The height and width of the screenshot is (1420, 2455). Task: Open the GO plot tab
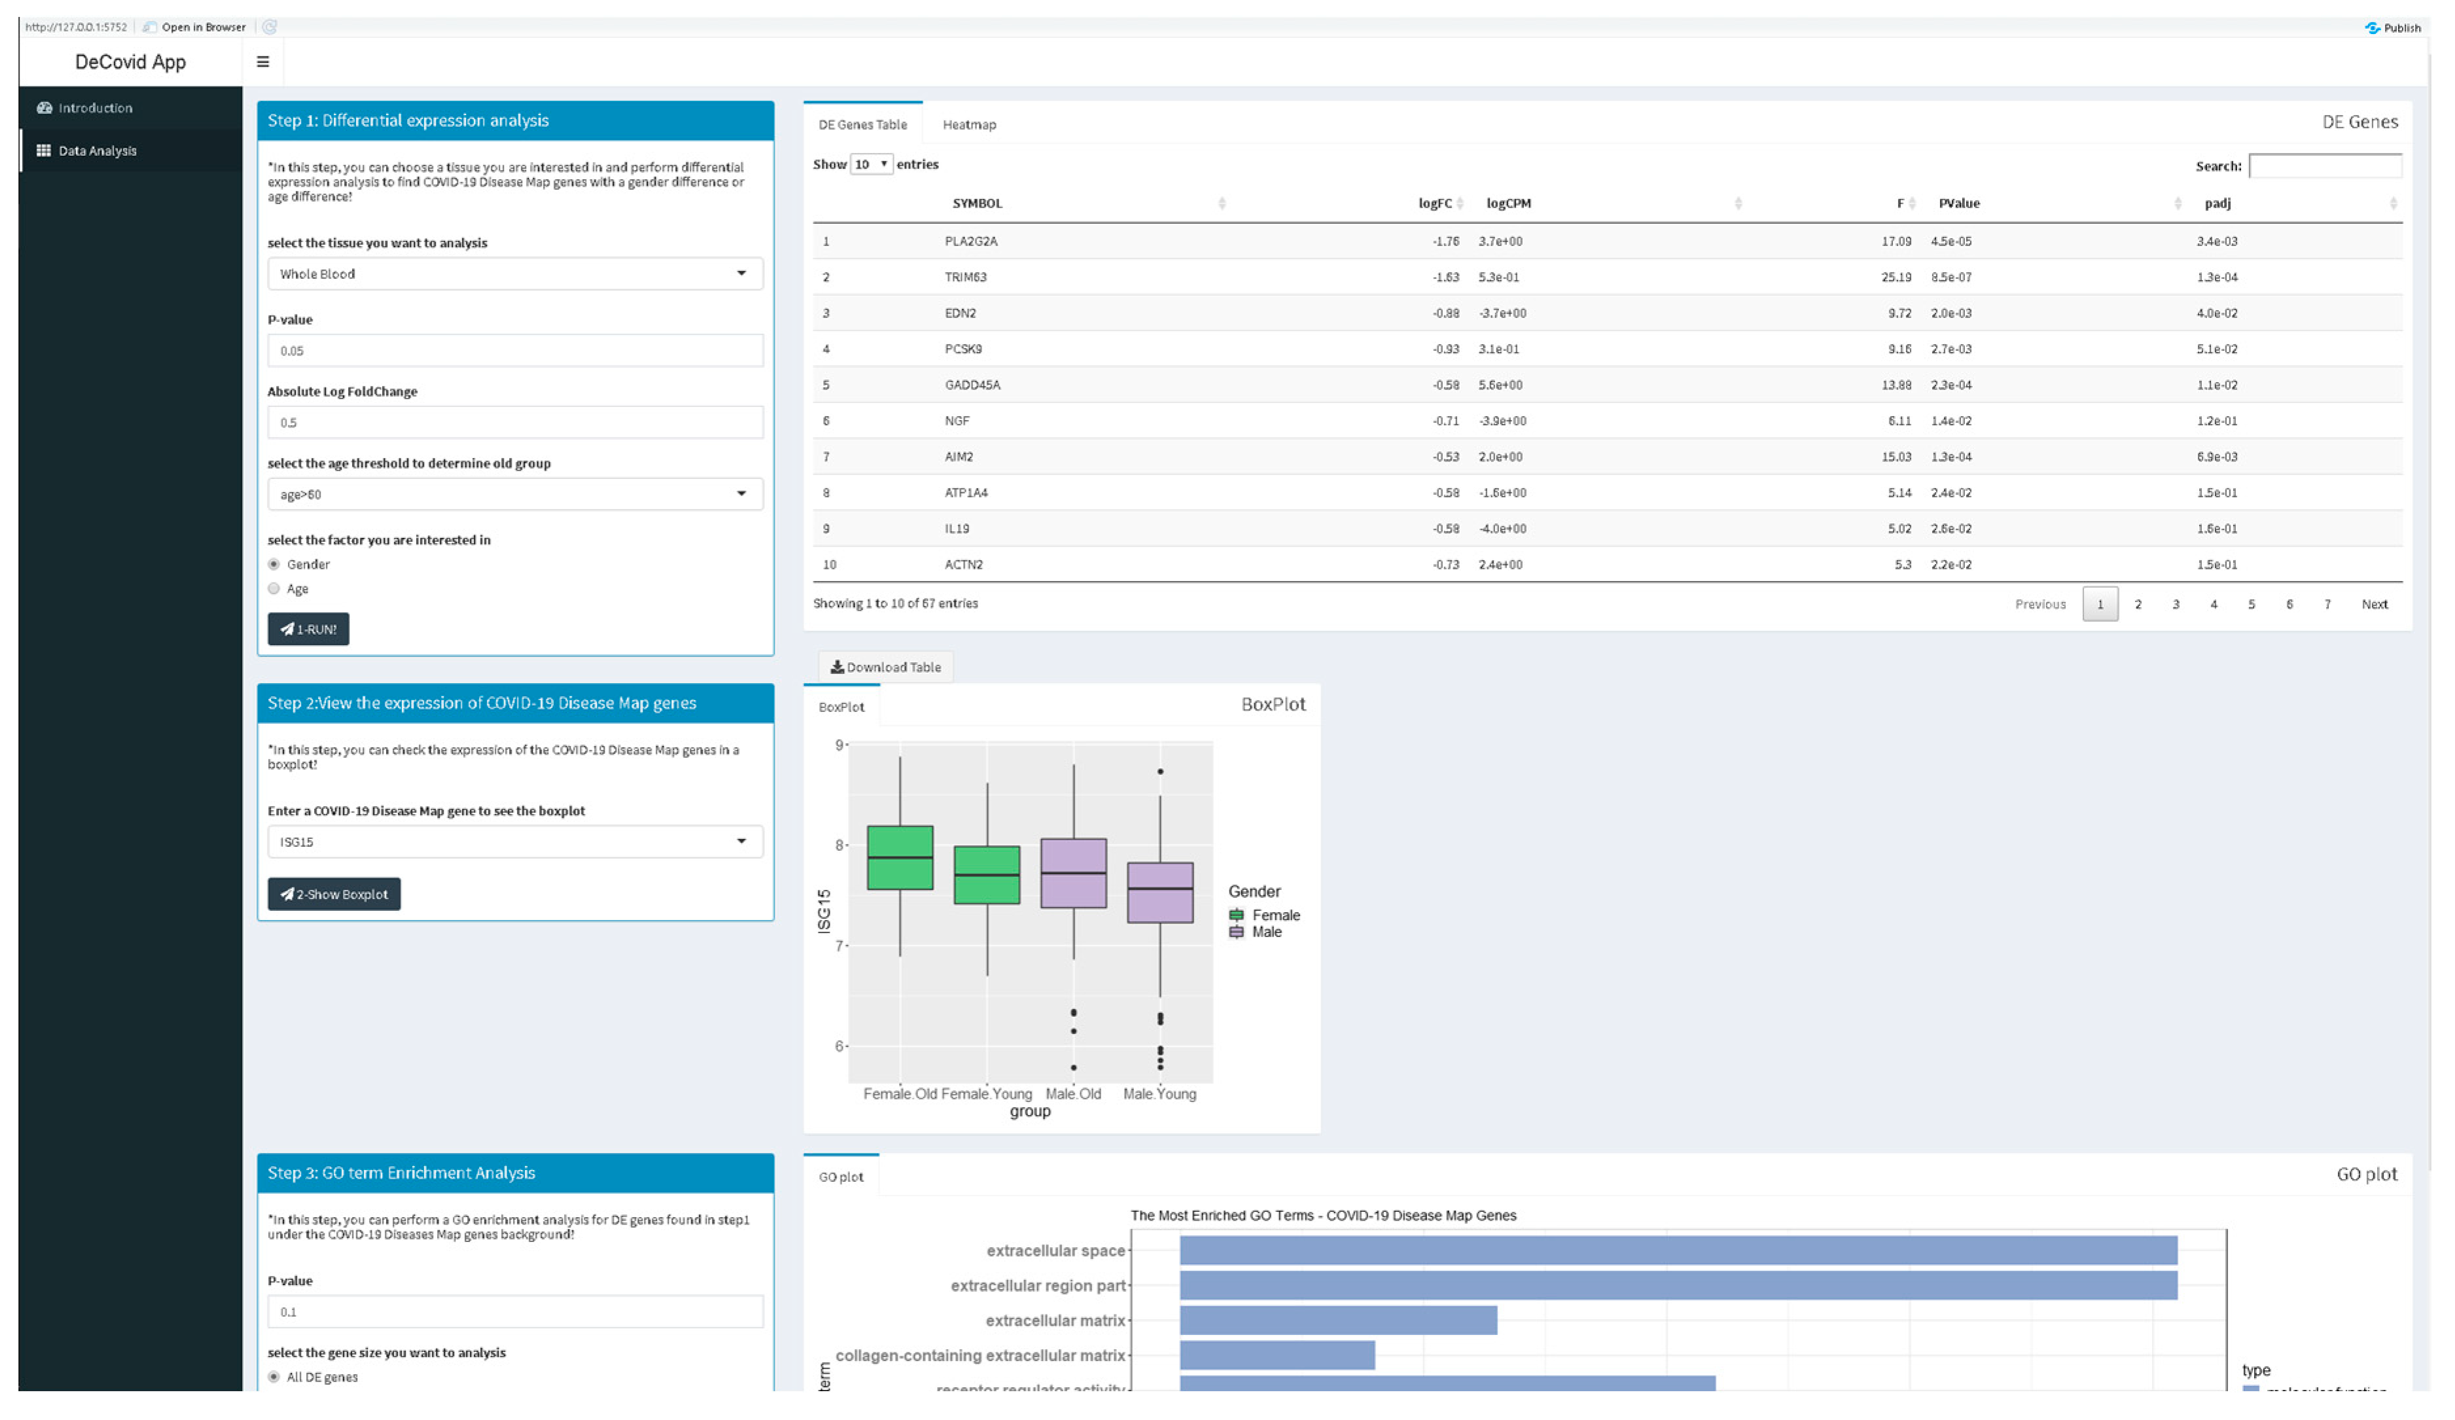[841, 1177]
